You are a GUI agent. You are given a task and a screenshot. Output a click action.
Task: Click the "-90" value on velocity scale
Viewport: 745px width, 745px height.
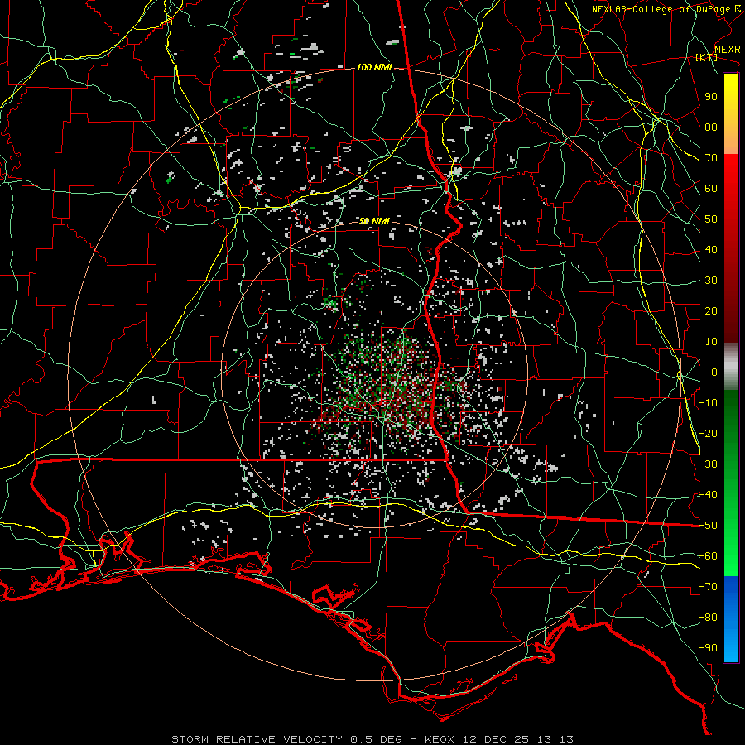(x=708, y=648)
